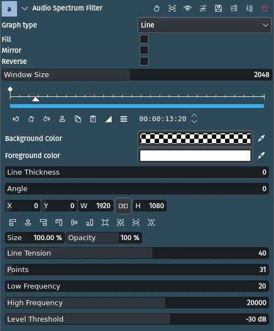Open the effect presets sliders icon
Viewport: 274px width, 331px height.
click(203, 8)
